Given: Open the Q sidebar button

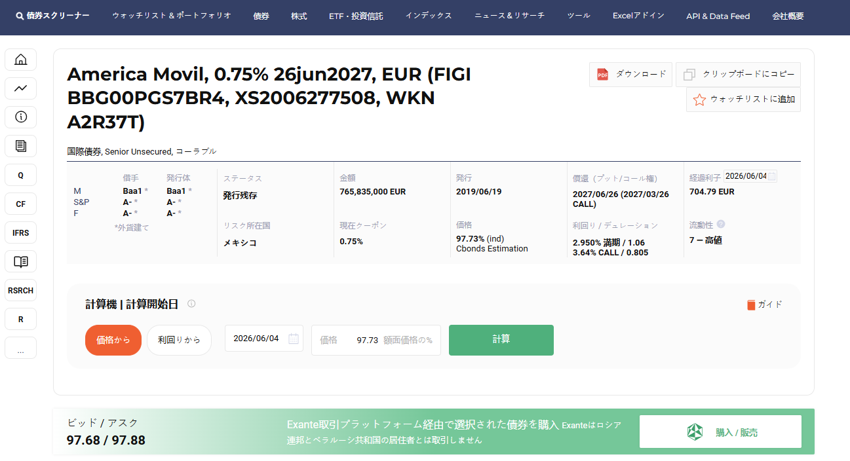Looking at the screenshot, I should click(20, 175).
